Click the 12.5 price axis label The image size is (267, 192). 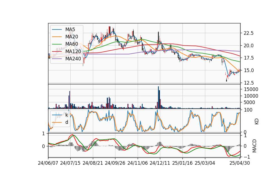(249, 83)
